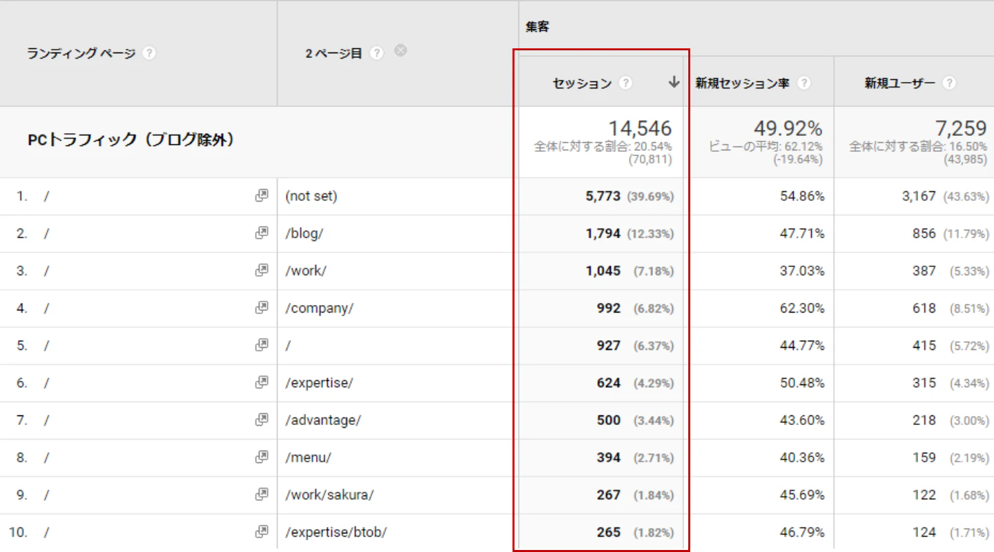994x552 pixels.
Task: Click new session rate 46.79%
Action: [x=802, y=531]
